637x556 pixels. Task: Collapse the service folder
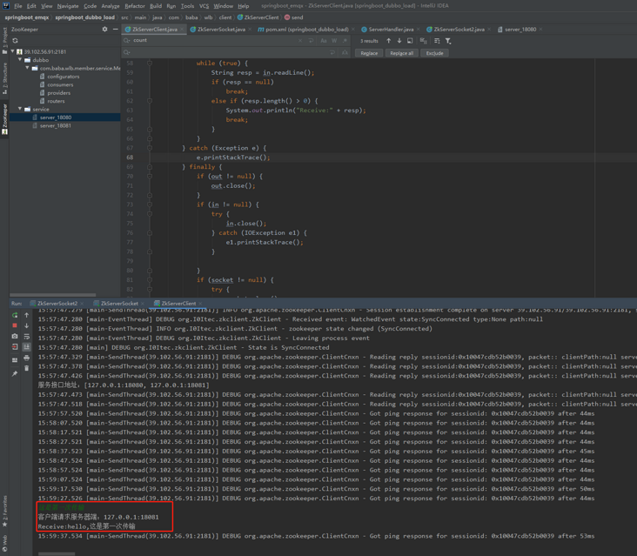(20, 109)
